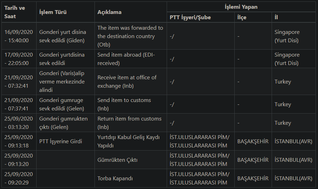This screenshot has width=318, height=189.
Task: Click the "Torba Kapandı" description cell
Action: (115, 178)
